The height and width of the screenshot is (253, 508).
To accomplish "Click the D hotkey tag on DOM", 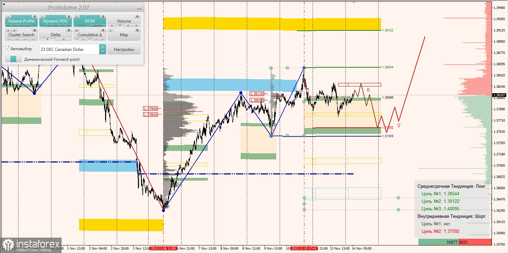I will pyautogui.click(x=77, y=17).
